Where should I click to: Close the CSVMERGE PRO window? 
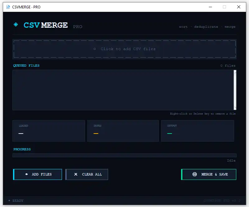(x=239, y=7)
